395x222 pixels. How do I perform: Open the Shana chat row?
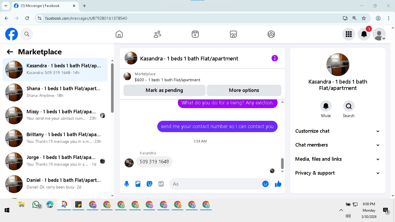(x=55, y=92)
